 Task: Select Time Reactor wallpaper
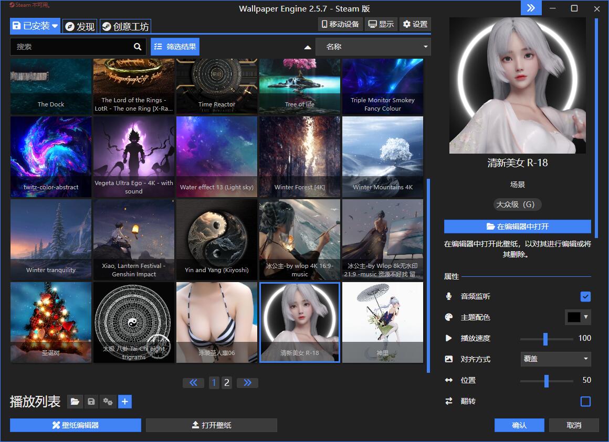(217, 87)
